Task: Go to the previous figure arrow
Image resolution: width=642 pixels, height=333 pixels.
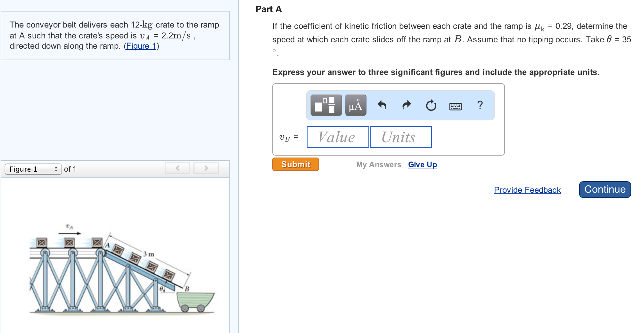Action: [x=177, y=168]
